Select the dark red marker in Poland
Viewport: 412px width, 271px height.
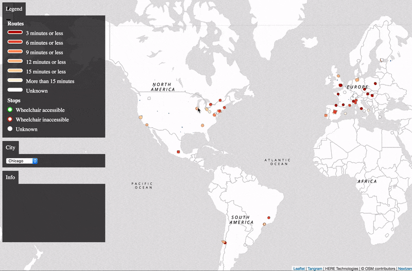click(375, 83)
